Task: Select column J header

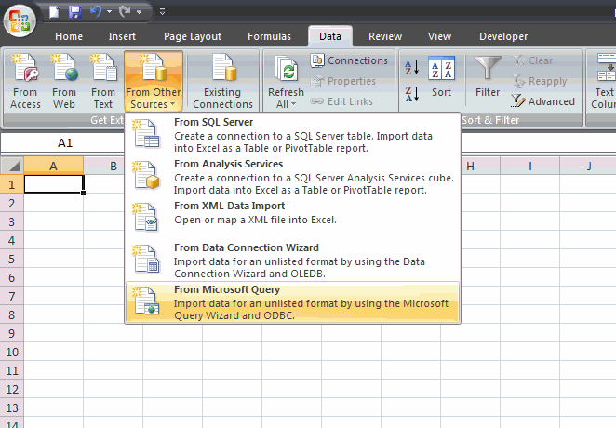Action: click(588, 166)
